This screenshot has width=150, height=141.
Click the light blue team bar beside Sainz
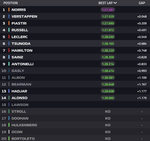(9, 57)
